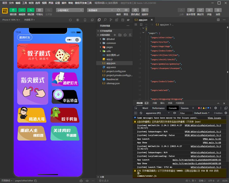Viewport: 229px width, 183px height.
Task: Open DevTools settings gear beside issue counts
Action: [216, 108]
